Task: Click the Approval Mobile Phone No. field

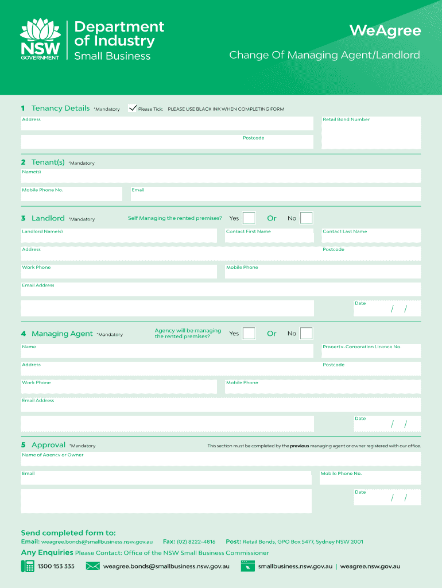Action: click(x=370, y=478)
